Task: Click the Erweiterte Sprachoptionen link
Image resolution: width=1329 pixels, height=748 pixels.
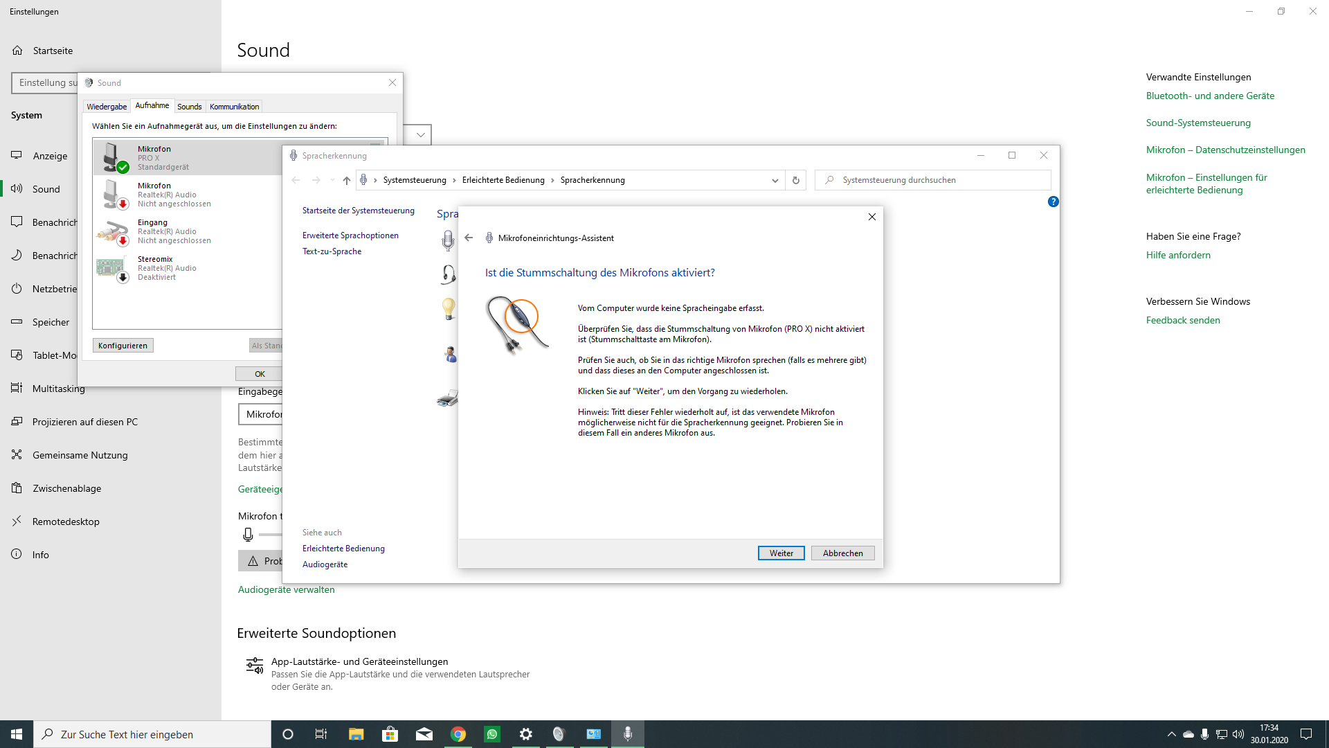Action: click(x=350, y=235)
